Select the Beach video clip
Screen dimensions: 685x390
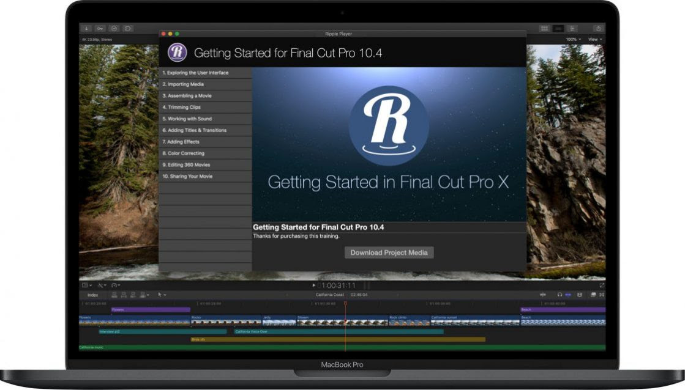click(563, 321)
